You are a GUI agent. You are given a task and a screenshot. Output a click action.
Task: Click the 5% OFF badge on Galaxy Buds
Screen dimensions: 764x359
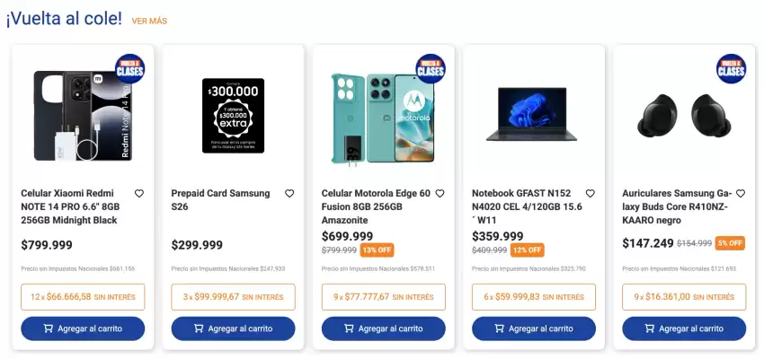[x=730, y=243]
